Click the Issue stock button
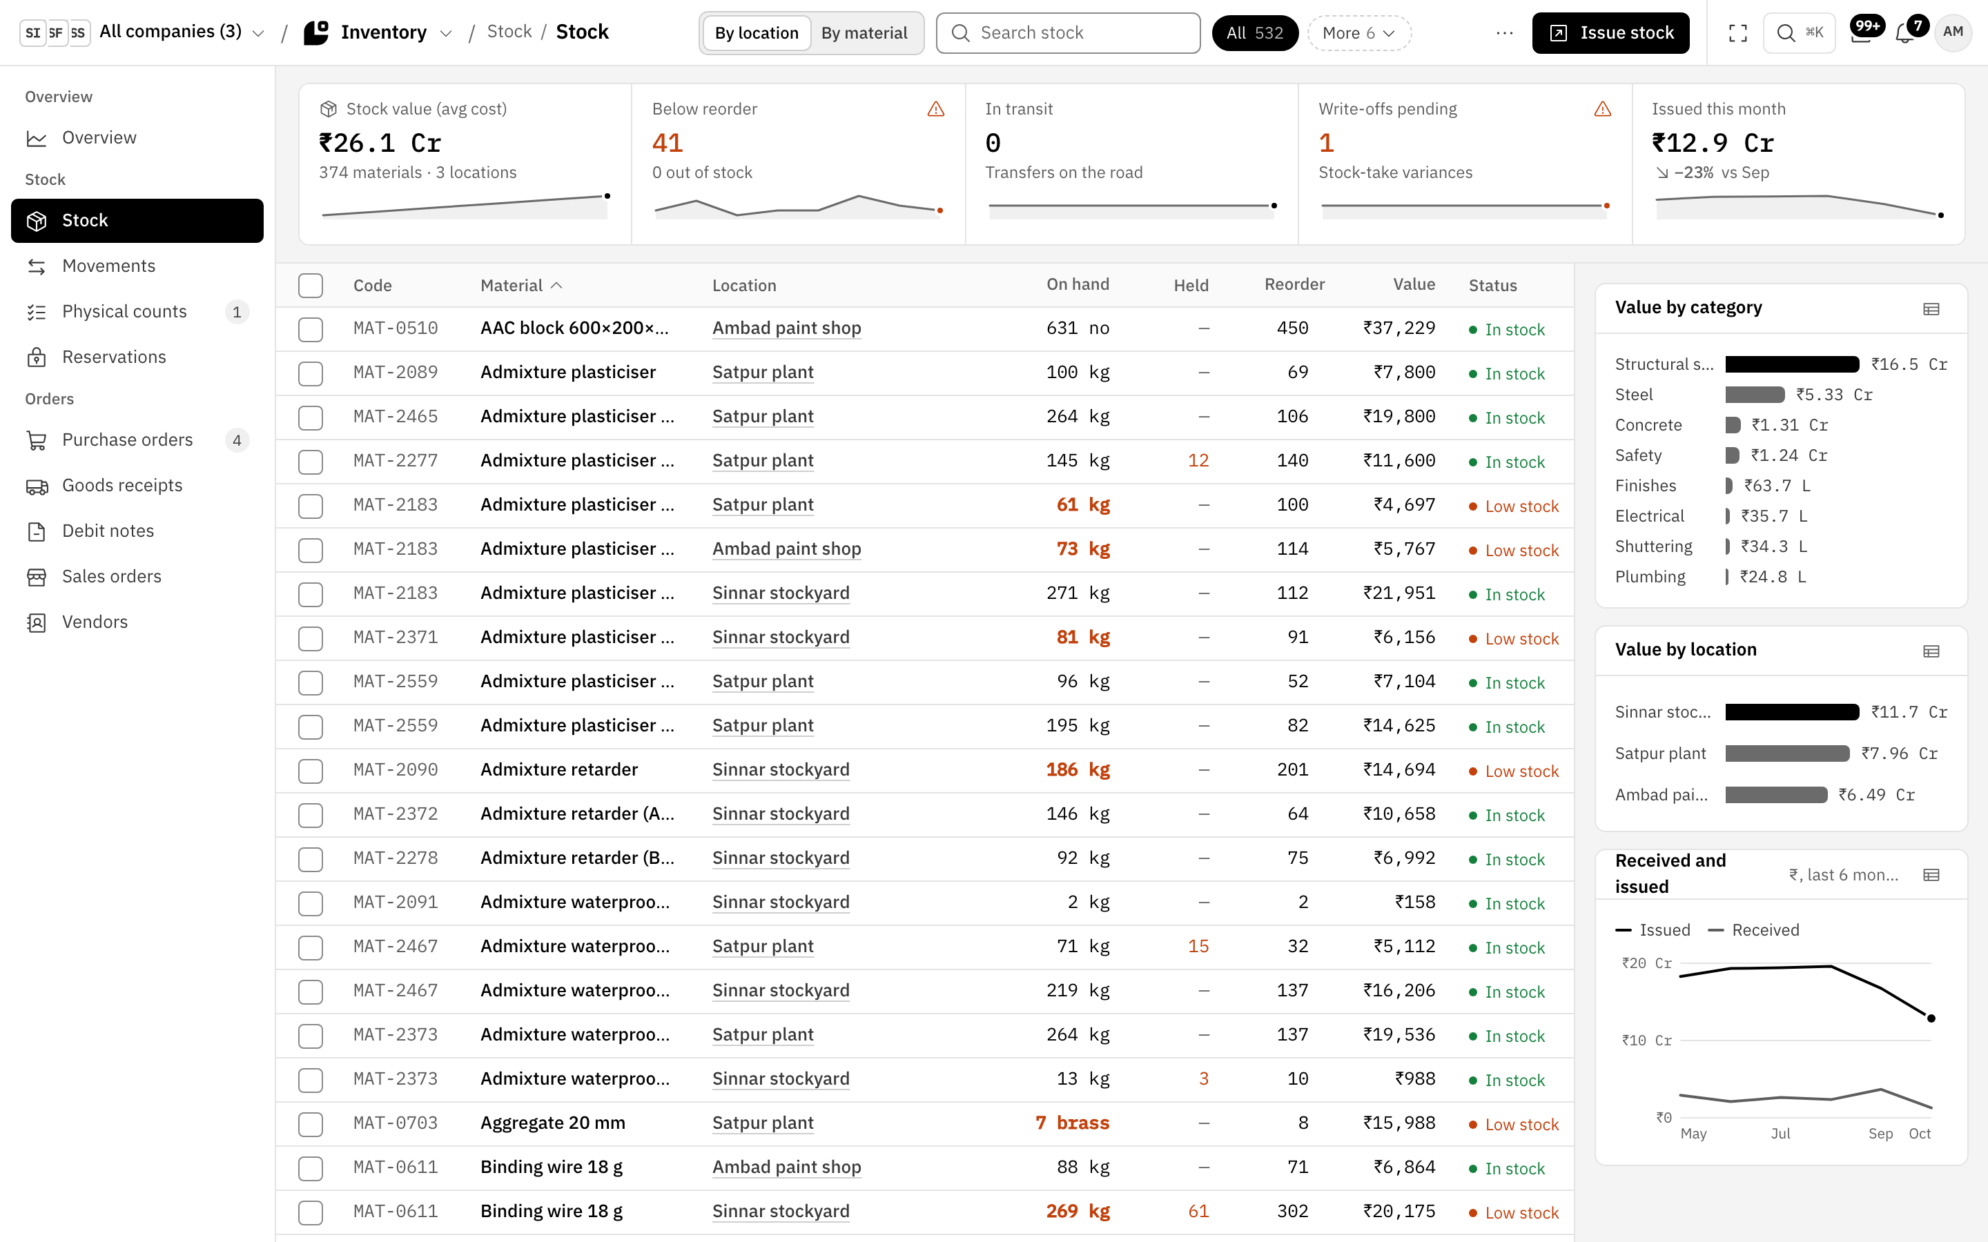The width and height of the screenshot is (1988, 1242). tap(1610, 33)
